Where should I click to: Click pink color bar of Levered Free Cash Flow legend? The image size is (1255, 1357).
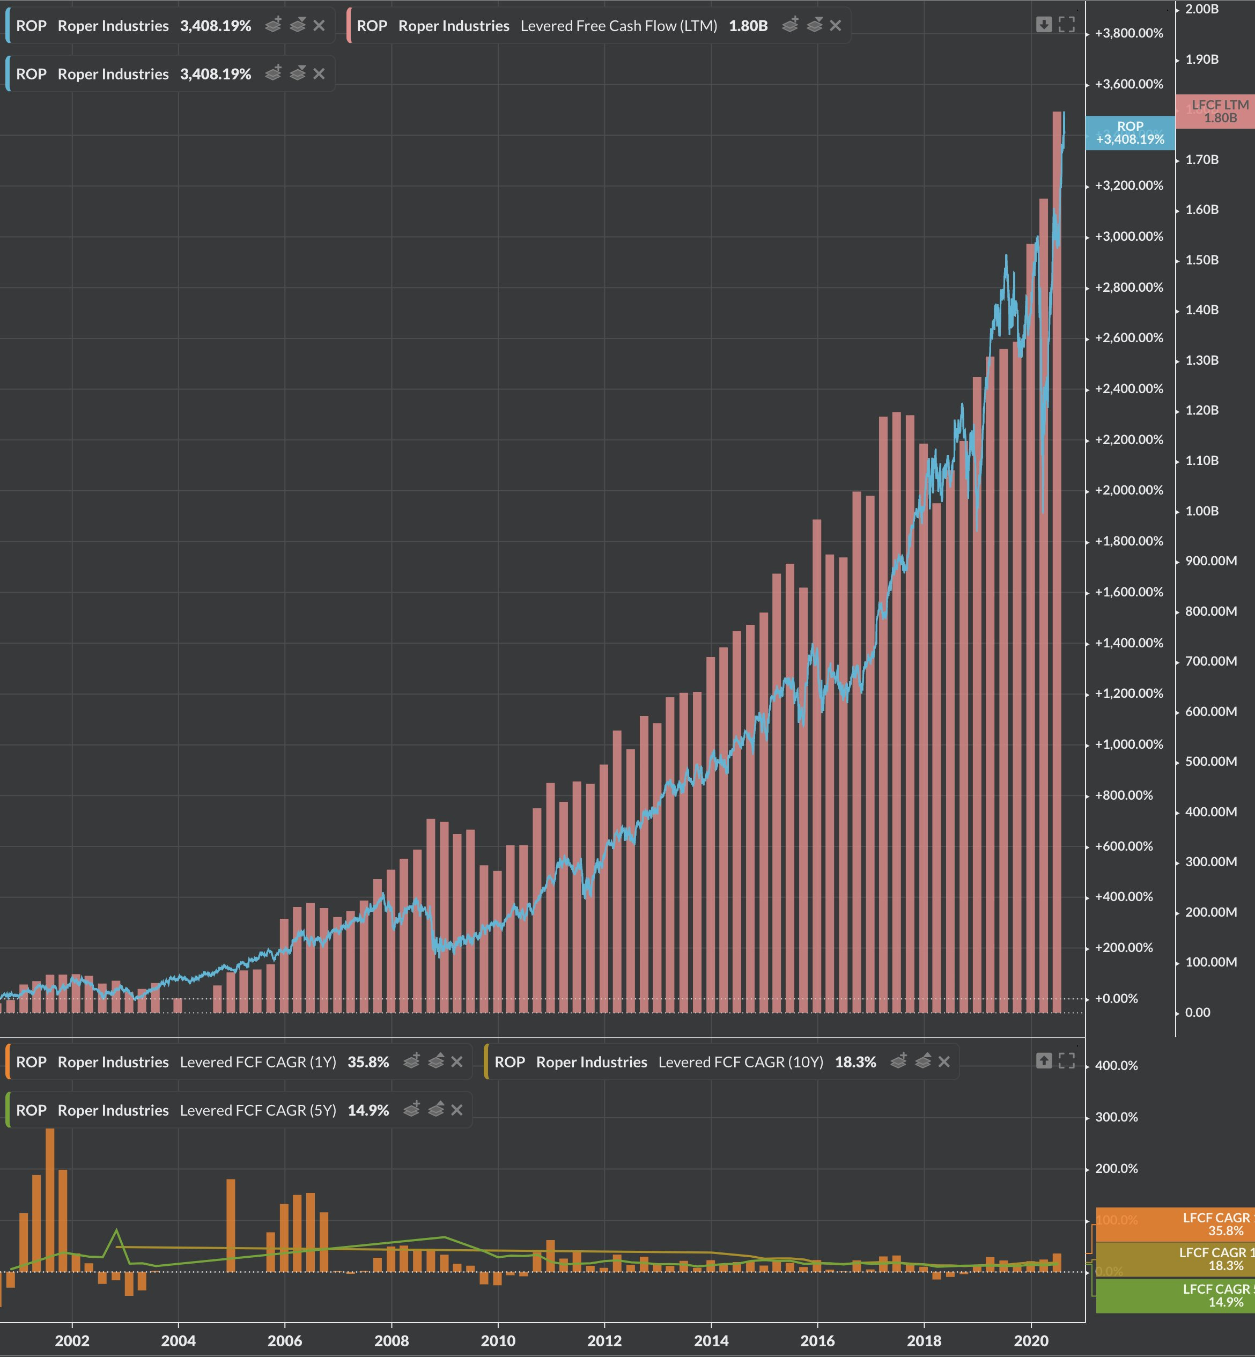click(349, 26)
